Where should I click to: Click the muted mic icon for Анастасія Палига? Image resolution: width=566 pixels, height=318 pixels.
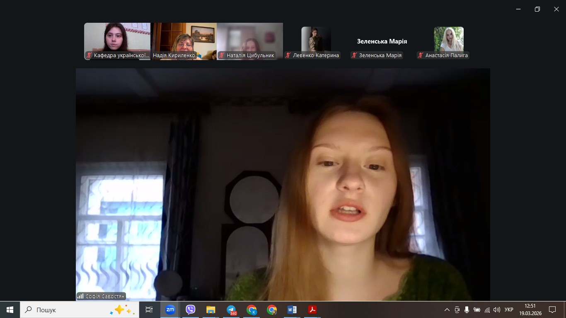pyautogui.click(x=421, y=55)
